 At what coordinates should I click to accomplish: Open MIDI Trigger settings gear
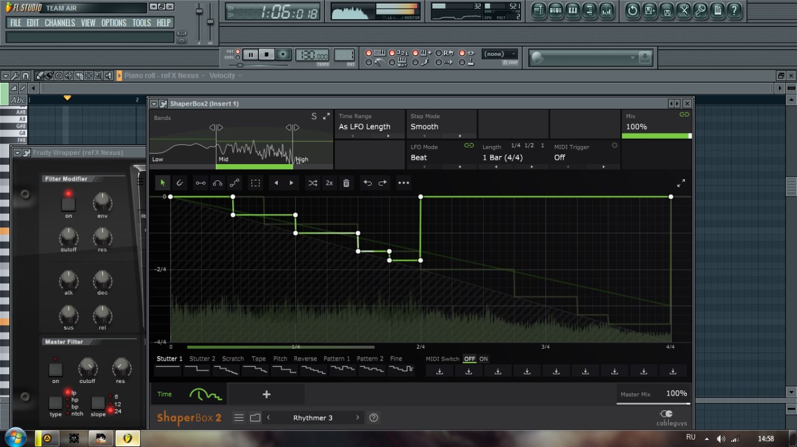point(615,145)
